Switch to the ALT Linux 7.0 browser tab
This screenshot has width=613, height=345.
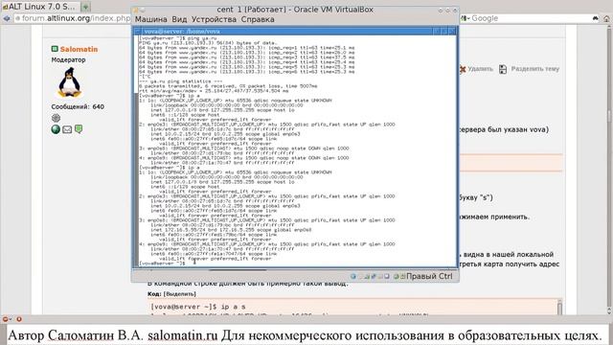pyautogui.click(x=40, y=7)
